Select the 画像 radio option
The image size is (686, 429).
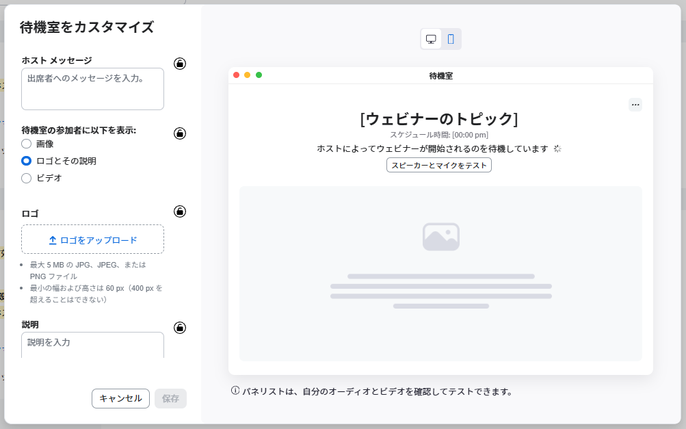click(x=27, y=144)
